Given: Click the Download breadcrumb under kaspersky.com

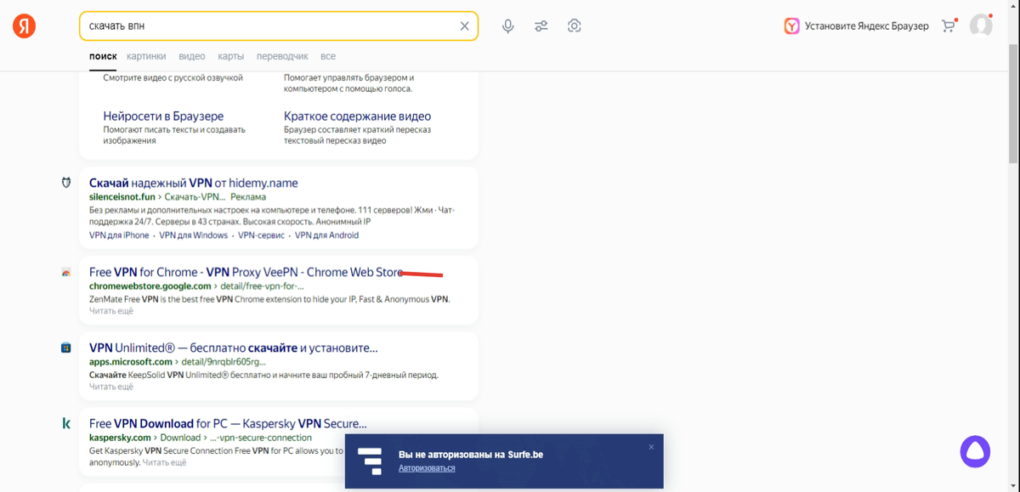Looking at the screenshot, I should tap(181, 438).
